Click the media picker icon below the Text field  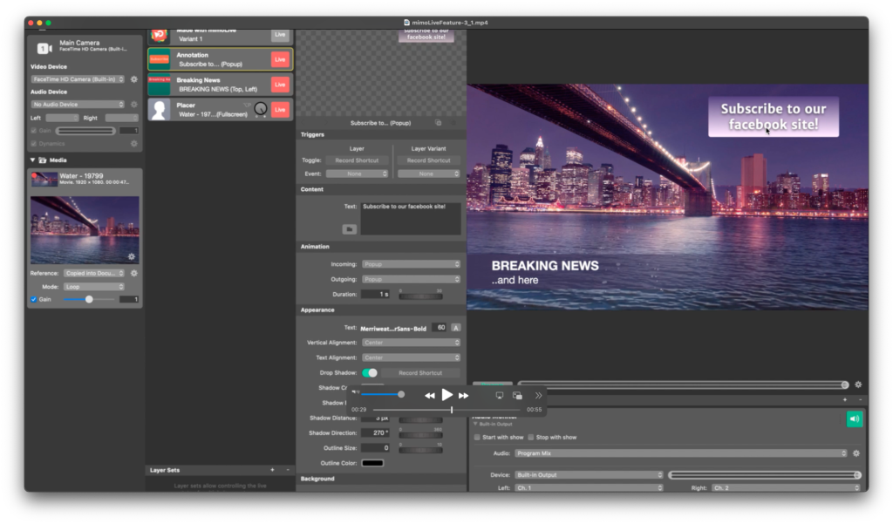tap(350, 228)
